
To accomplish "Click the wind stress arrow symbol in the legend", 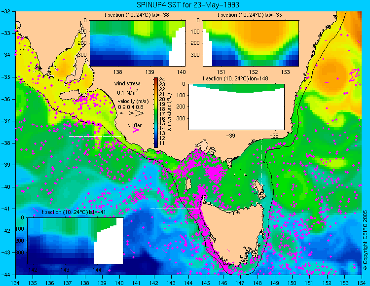I will [x=129, y=88].
